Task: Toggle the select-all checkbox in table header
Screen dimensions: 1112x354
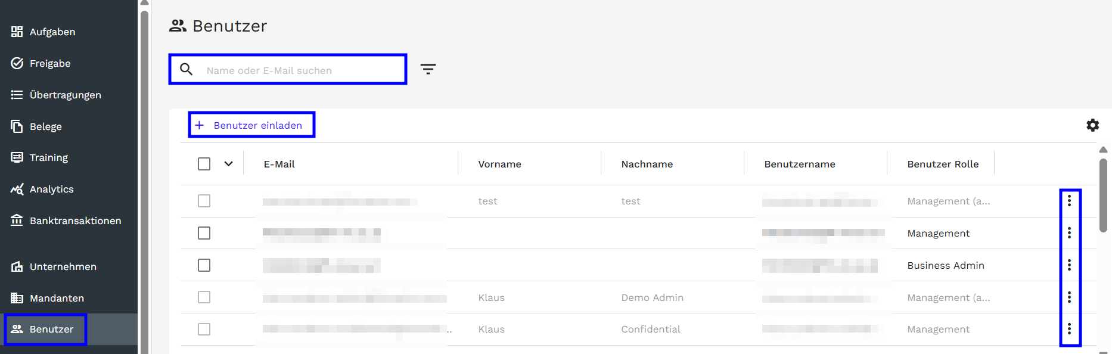Action: [x=204, y=164]
